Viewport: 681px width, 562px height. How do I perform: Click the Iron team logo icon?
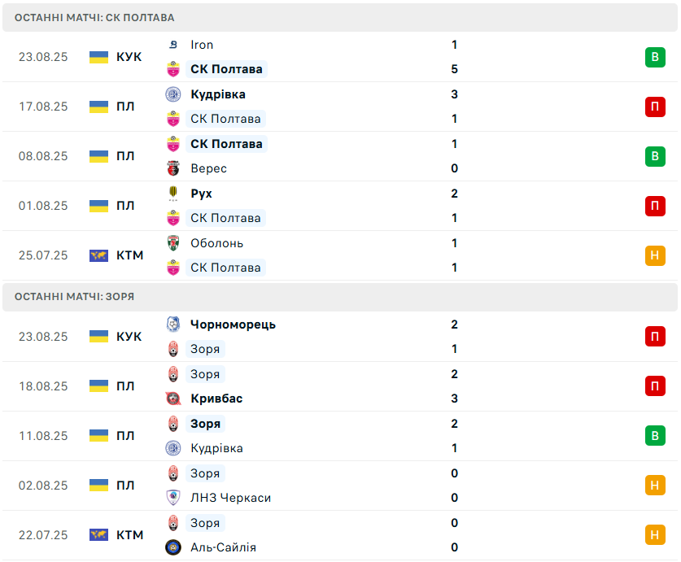pos(172,45)
